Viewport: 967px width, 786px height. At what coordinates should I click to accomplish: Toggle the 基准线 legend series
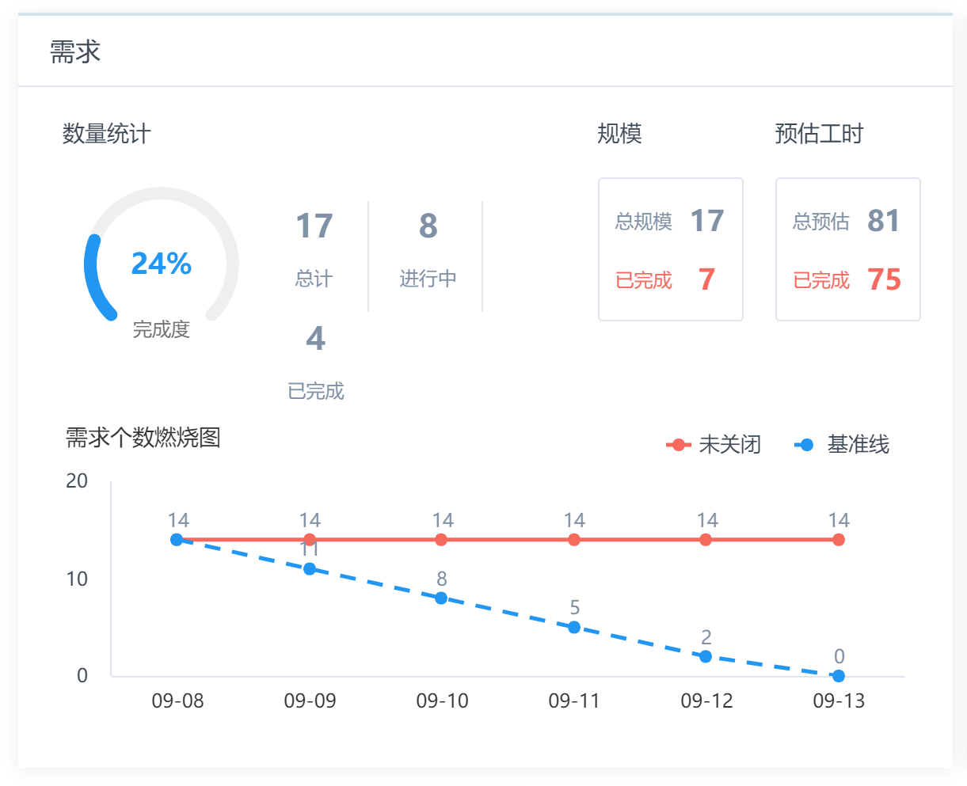(x=842, y=445)
